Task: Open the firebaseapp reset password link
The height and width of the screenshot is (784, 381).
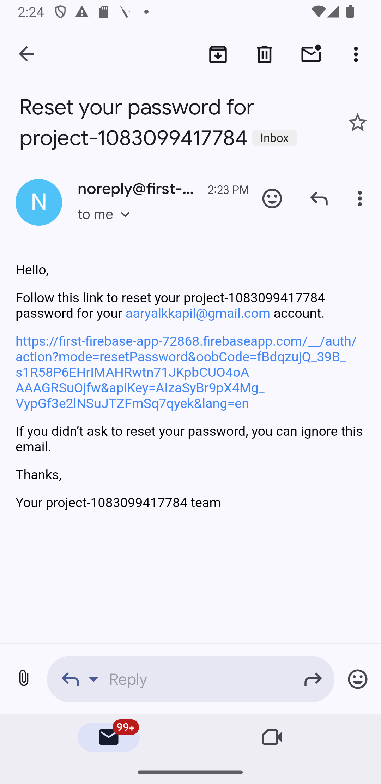Action: click(186, 372)
